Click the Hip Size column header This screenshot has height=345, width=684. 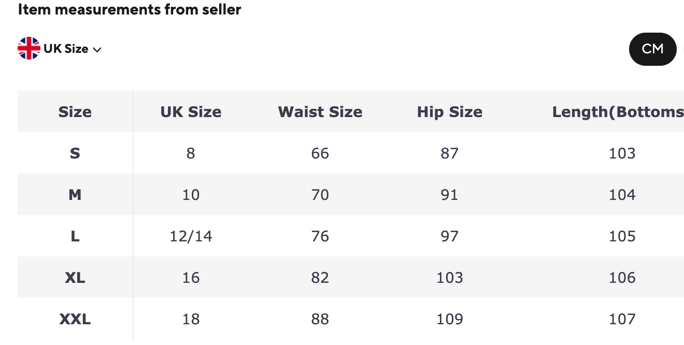(450, 111)
